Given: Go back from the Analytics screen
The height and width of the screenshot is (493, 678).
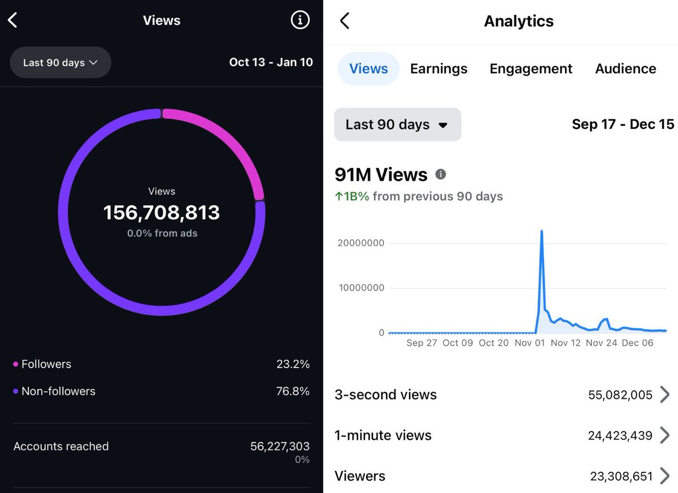Looking at the screenshot, I should point(345,21).
